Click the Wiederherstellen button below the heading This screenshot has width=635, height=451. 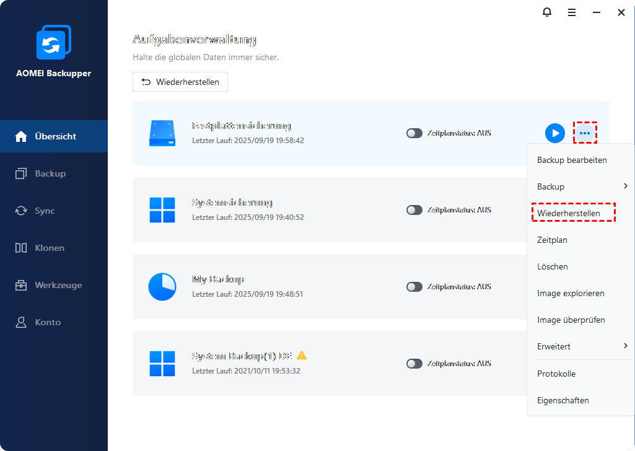tap(180, 82)
